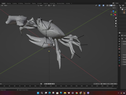The image size is (126, 95).
Task: Select rendered viewport shading
Action: point(114,6)
